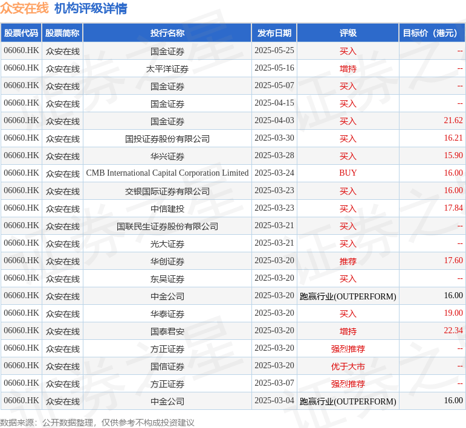Screen dimensions: 466x428
Task: Click the date 2025-03-04
Action: 274,401
